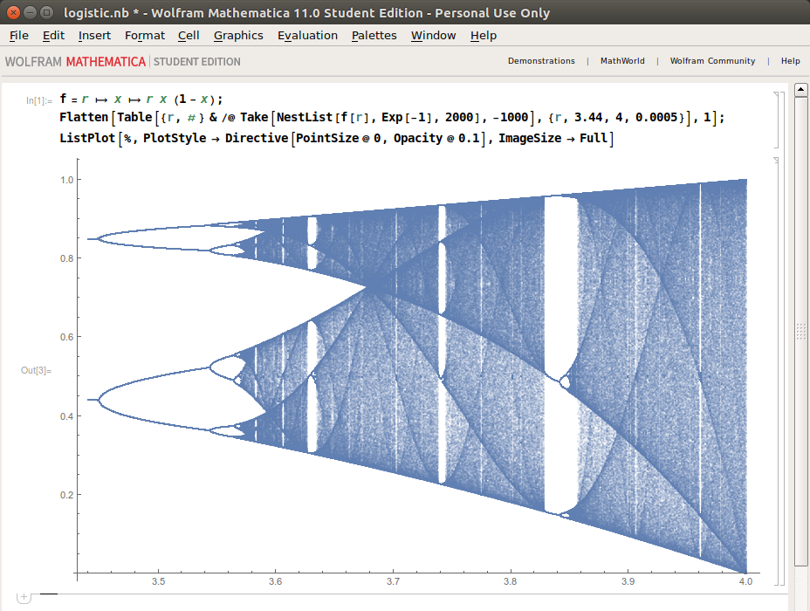
Task: Open the Graphics menu
Action: click(238, 35)
